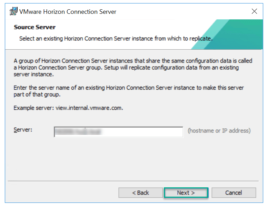The image size is (267, 207).
Task: Click the "Server:" field label
Action: (23, 130)
